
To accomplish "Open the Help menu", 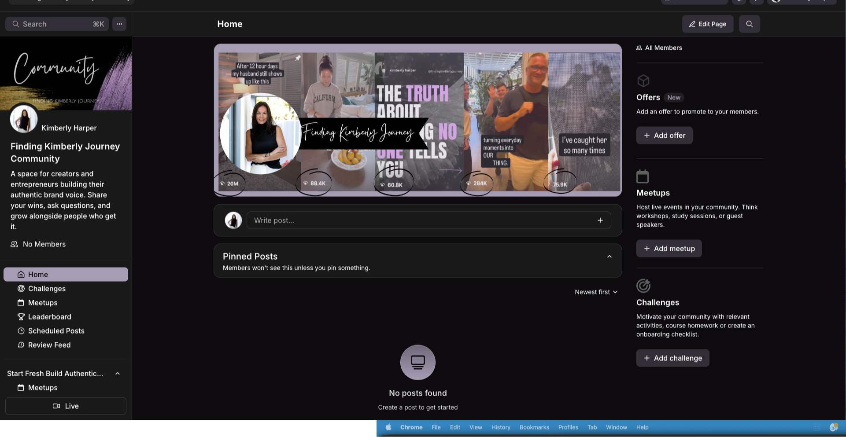I will pos(642,427).
